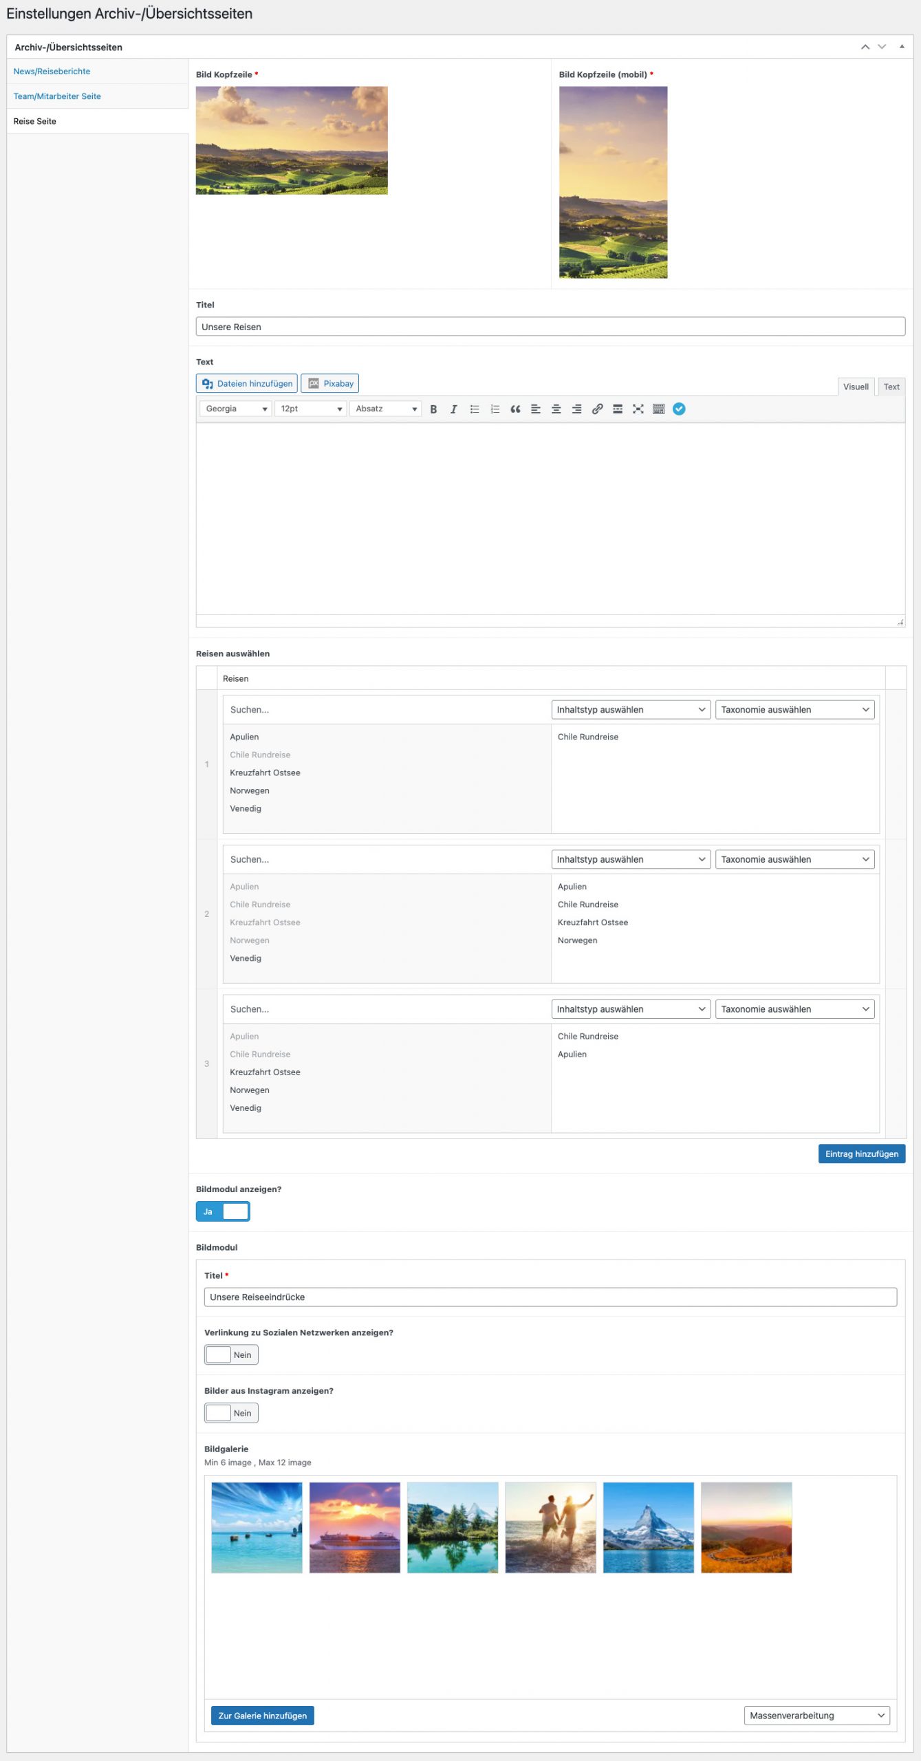This screenshot has width=921, height=1761.
Task: Insert a bulleted list
Action: (474, 409)
